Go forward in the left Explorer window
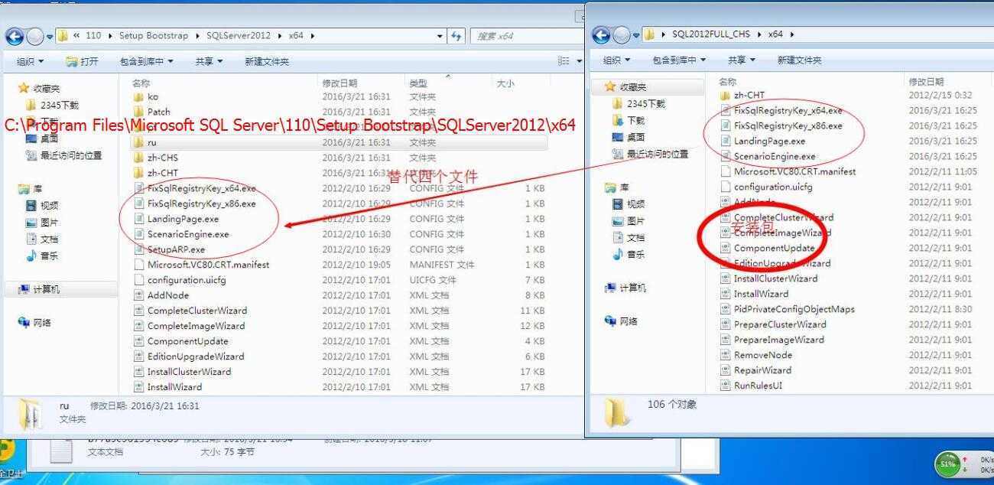 35,36
